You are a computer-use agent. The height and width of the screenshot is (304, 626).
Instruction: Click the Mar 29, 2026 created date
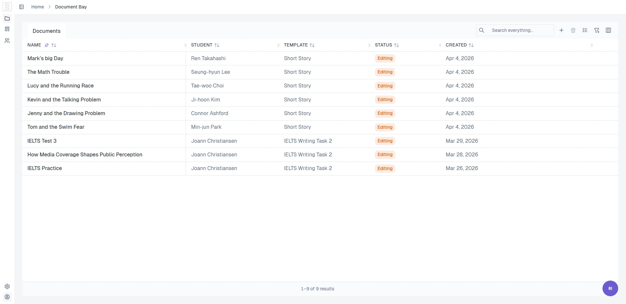(462, 141)
